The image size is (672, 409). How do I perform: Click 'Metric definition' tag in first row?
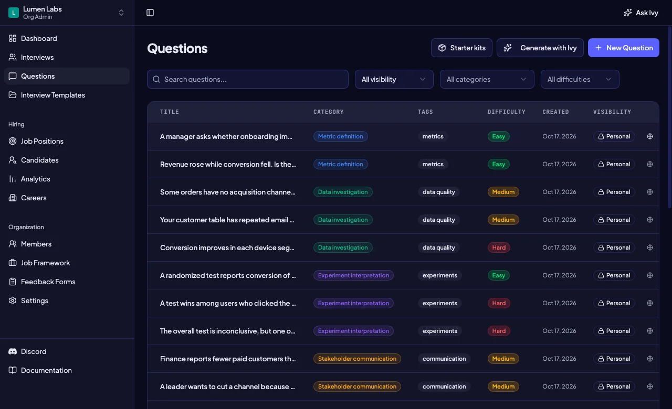[x=341, y=136]
